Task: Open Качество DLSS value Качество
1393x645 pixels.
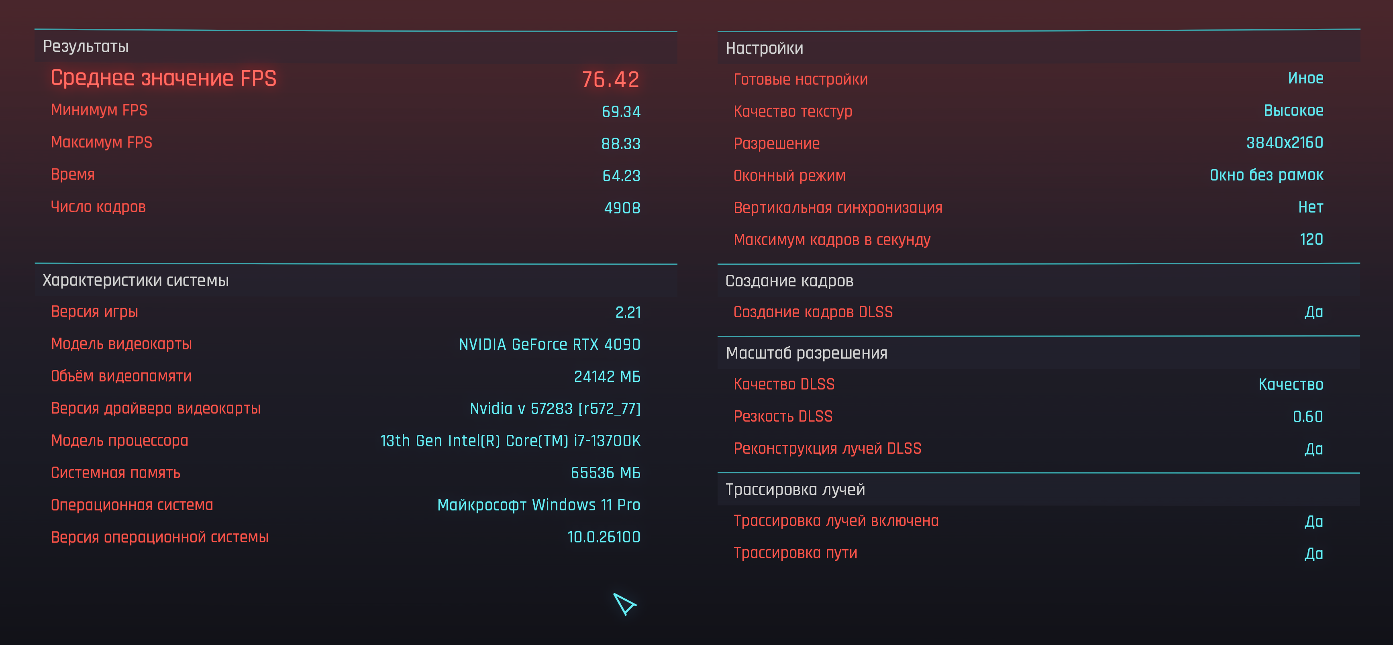Action: pos(1290,385)
